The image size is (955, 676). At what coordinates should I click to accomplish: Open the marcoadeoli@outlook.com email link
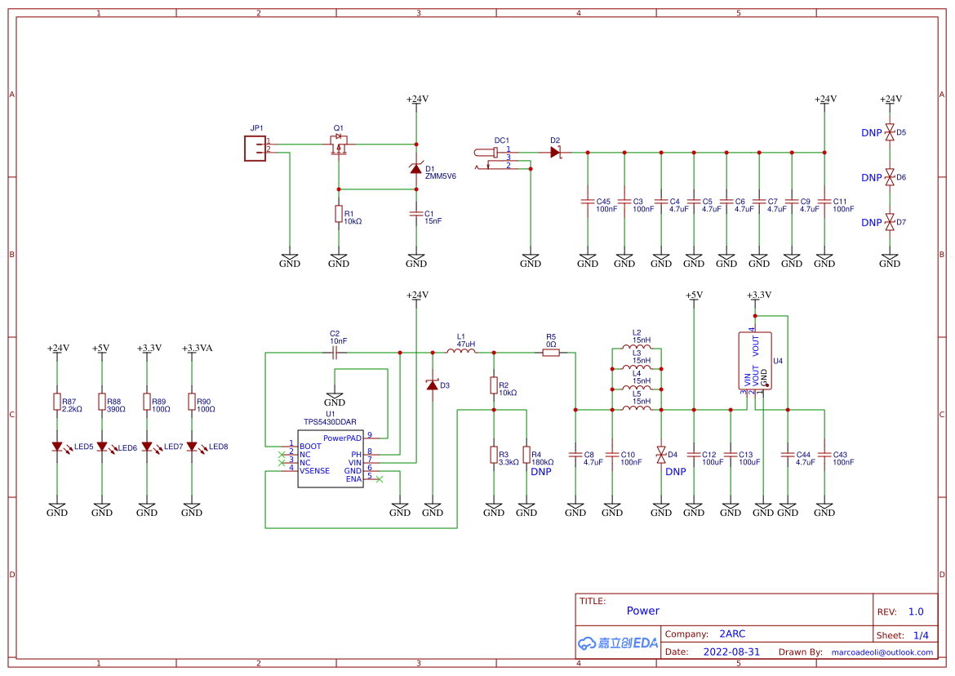882,652
